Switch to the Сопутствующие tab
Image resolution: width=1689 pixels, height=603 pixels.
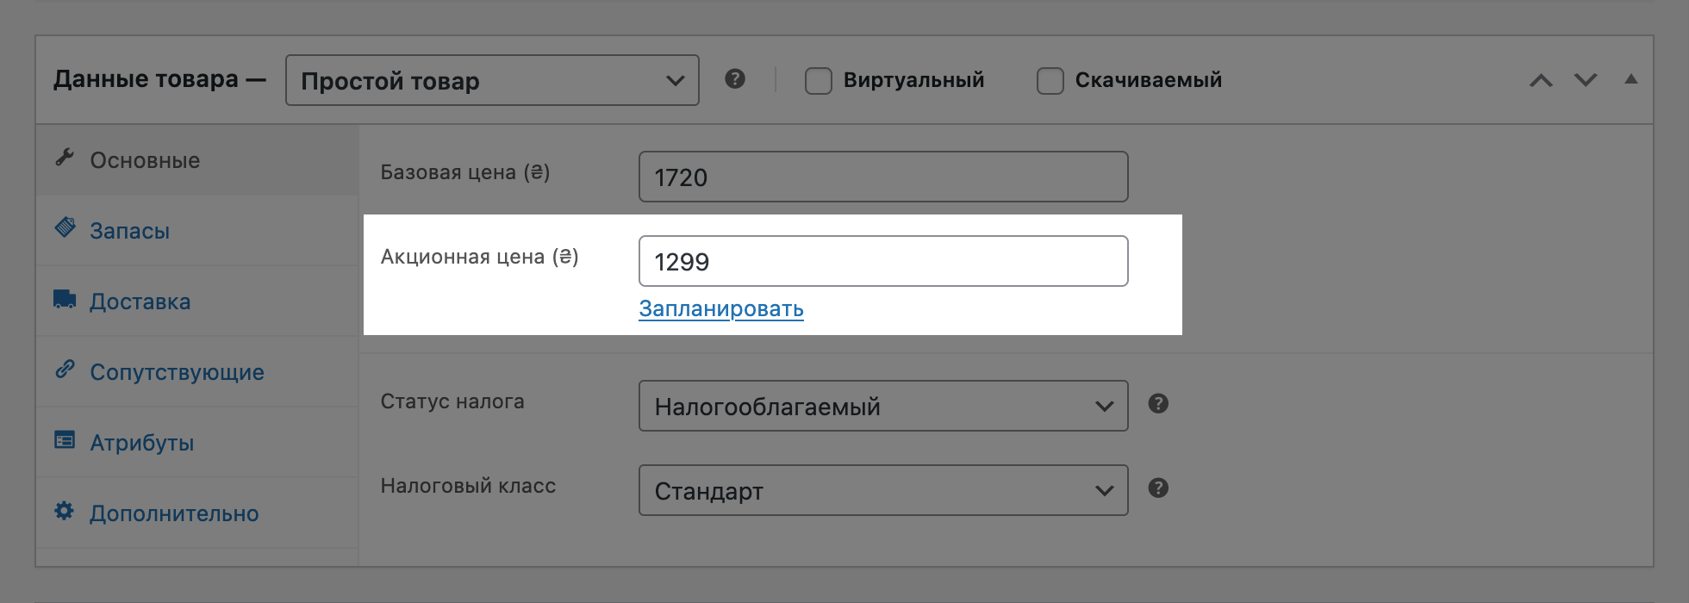(x=197, y=372)
